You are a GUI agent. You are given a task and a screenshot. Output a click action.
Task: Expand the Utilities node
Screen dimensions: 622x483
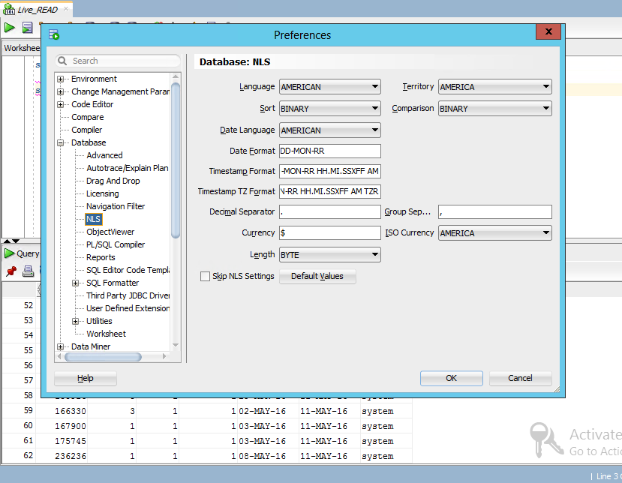75,321
